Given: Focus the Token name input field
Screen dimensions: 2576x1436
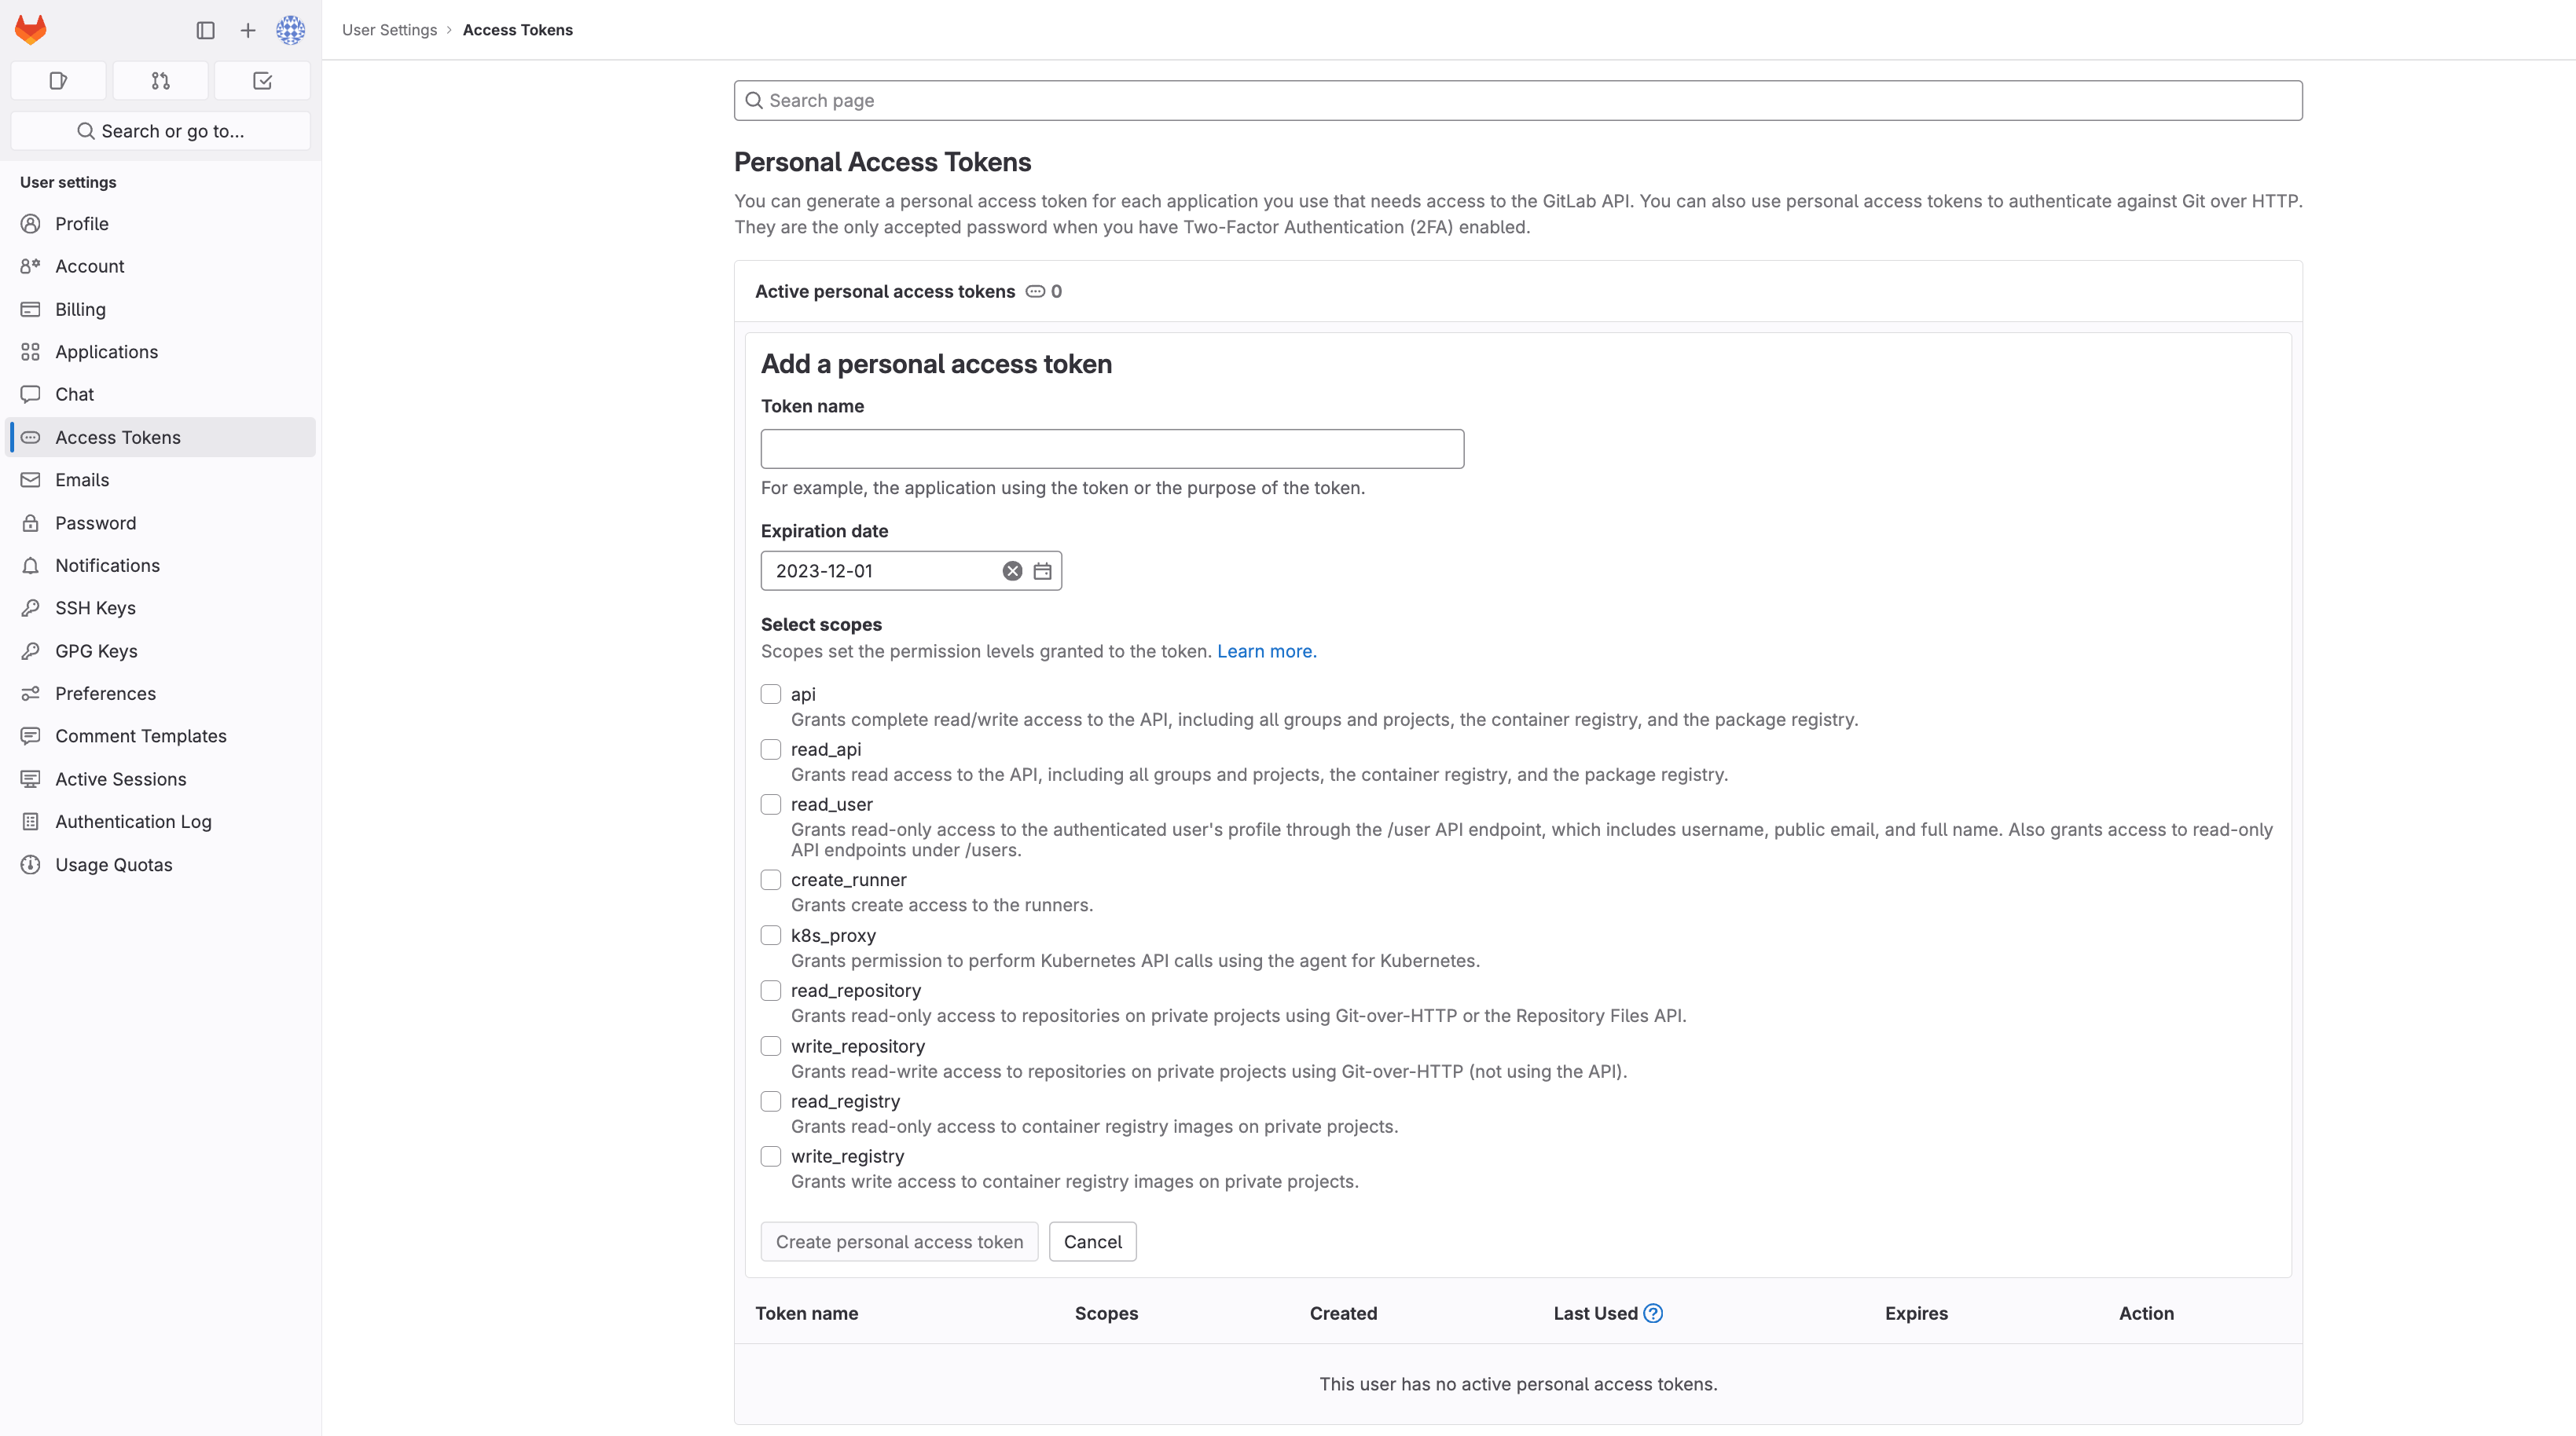Looking at the screenshot, I should point(1112,448).
